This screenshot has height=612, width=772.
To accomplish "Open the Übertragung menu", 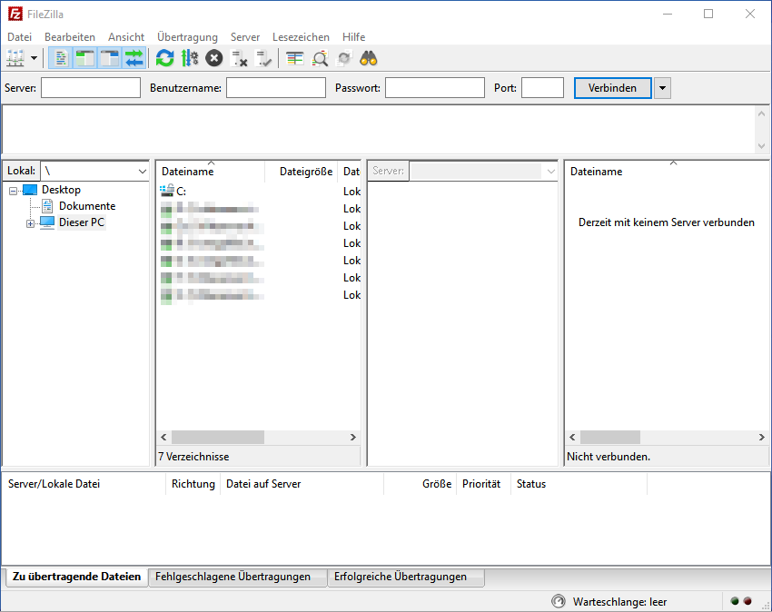I will (x=187, y=37).
